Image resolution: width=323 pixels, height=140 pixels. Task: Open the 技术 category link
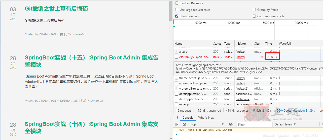[63, 34]
